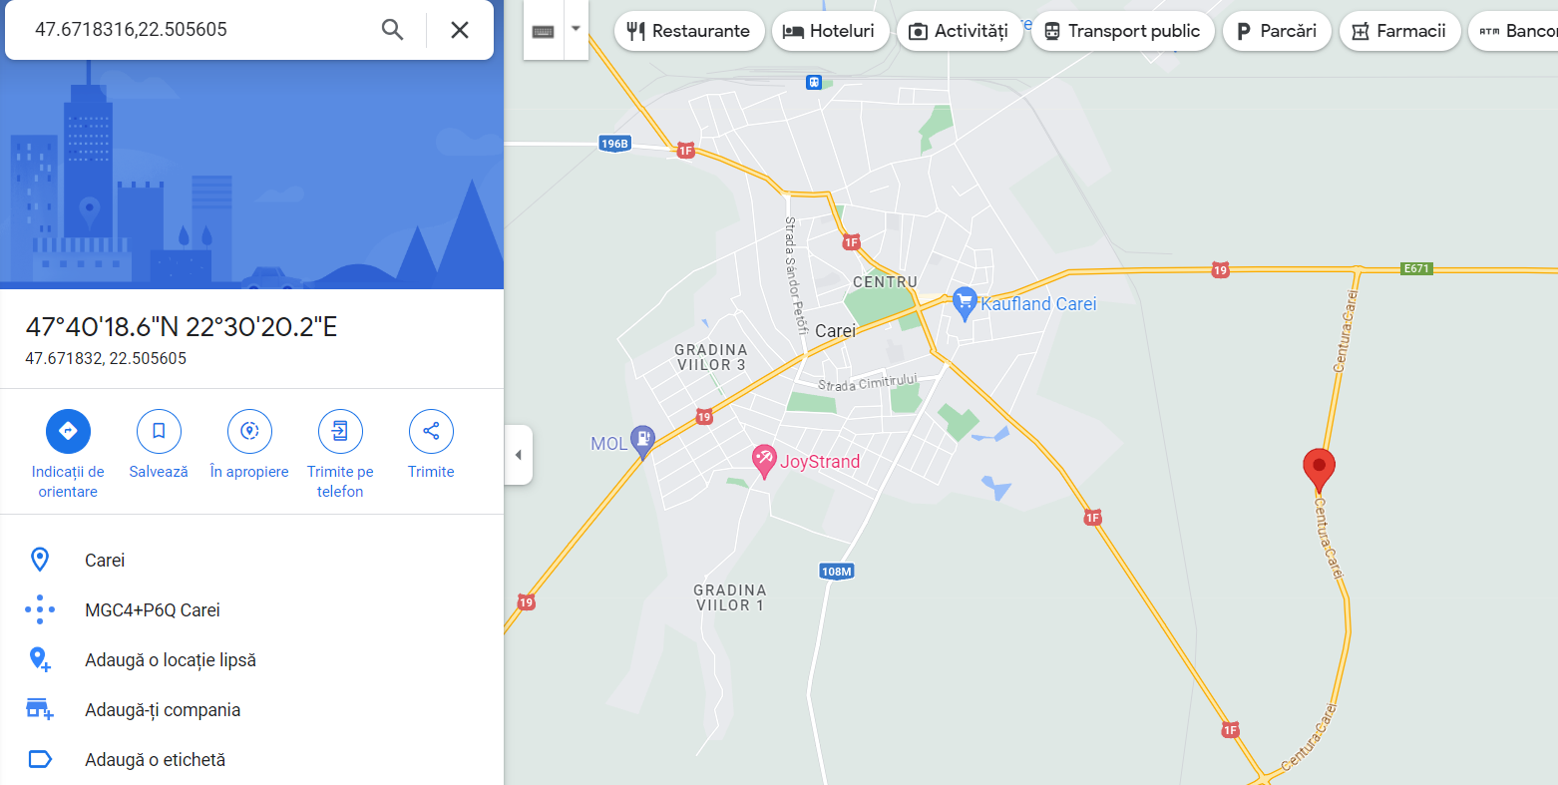Click the search magnifier icon
Viewport: 1558px width, 785px height.
click(393, 30)
